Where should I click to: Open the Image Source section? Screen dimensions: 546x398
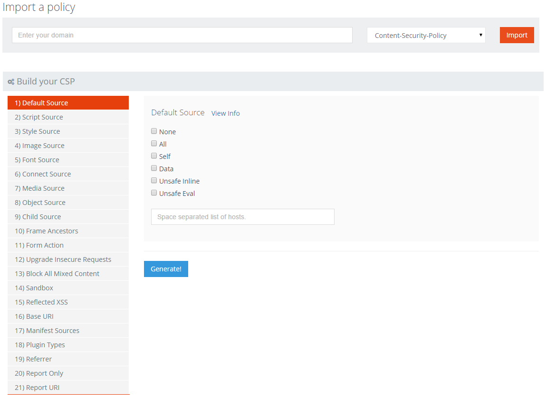pos(68,146)
